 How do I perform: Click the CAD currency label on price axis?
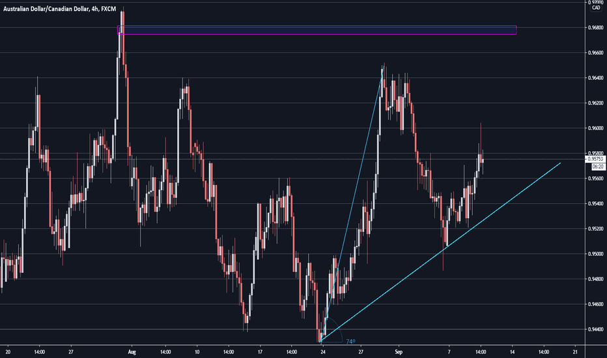pos(596,8)
